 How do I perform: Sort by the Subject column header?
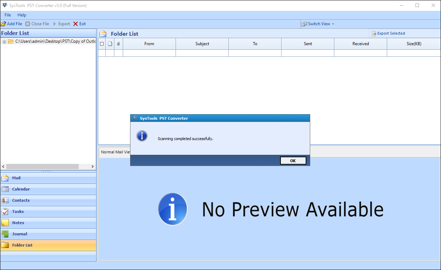[x=202, y=44]
